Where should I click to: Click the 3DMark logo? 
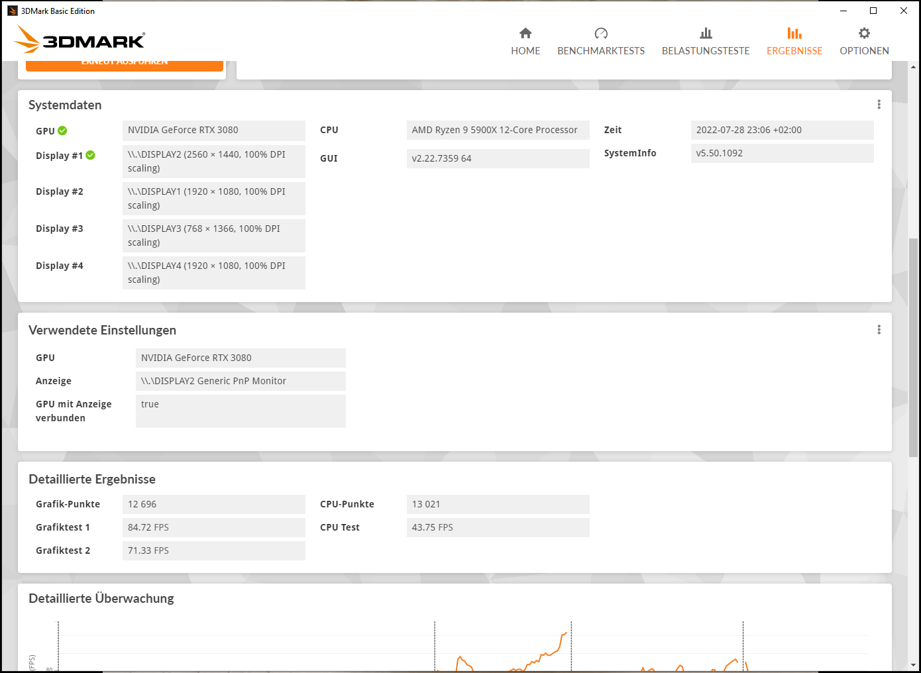pyautogui.click(x=80, y=40)
